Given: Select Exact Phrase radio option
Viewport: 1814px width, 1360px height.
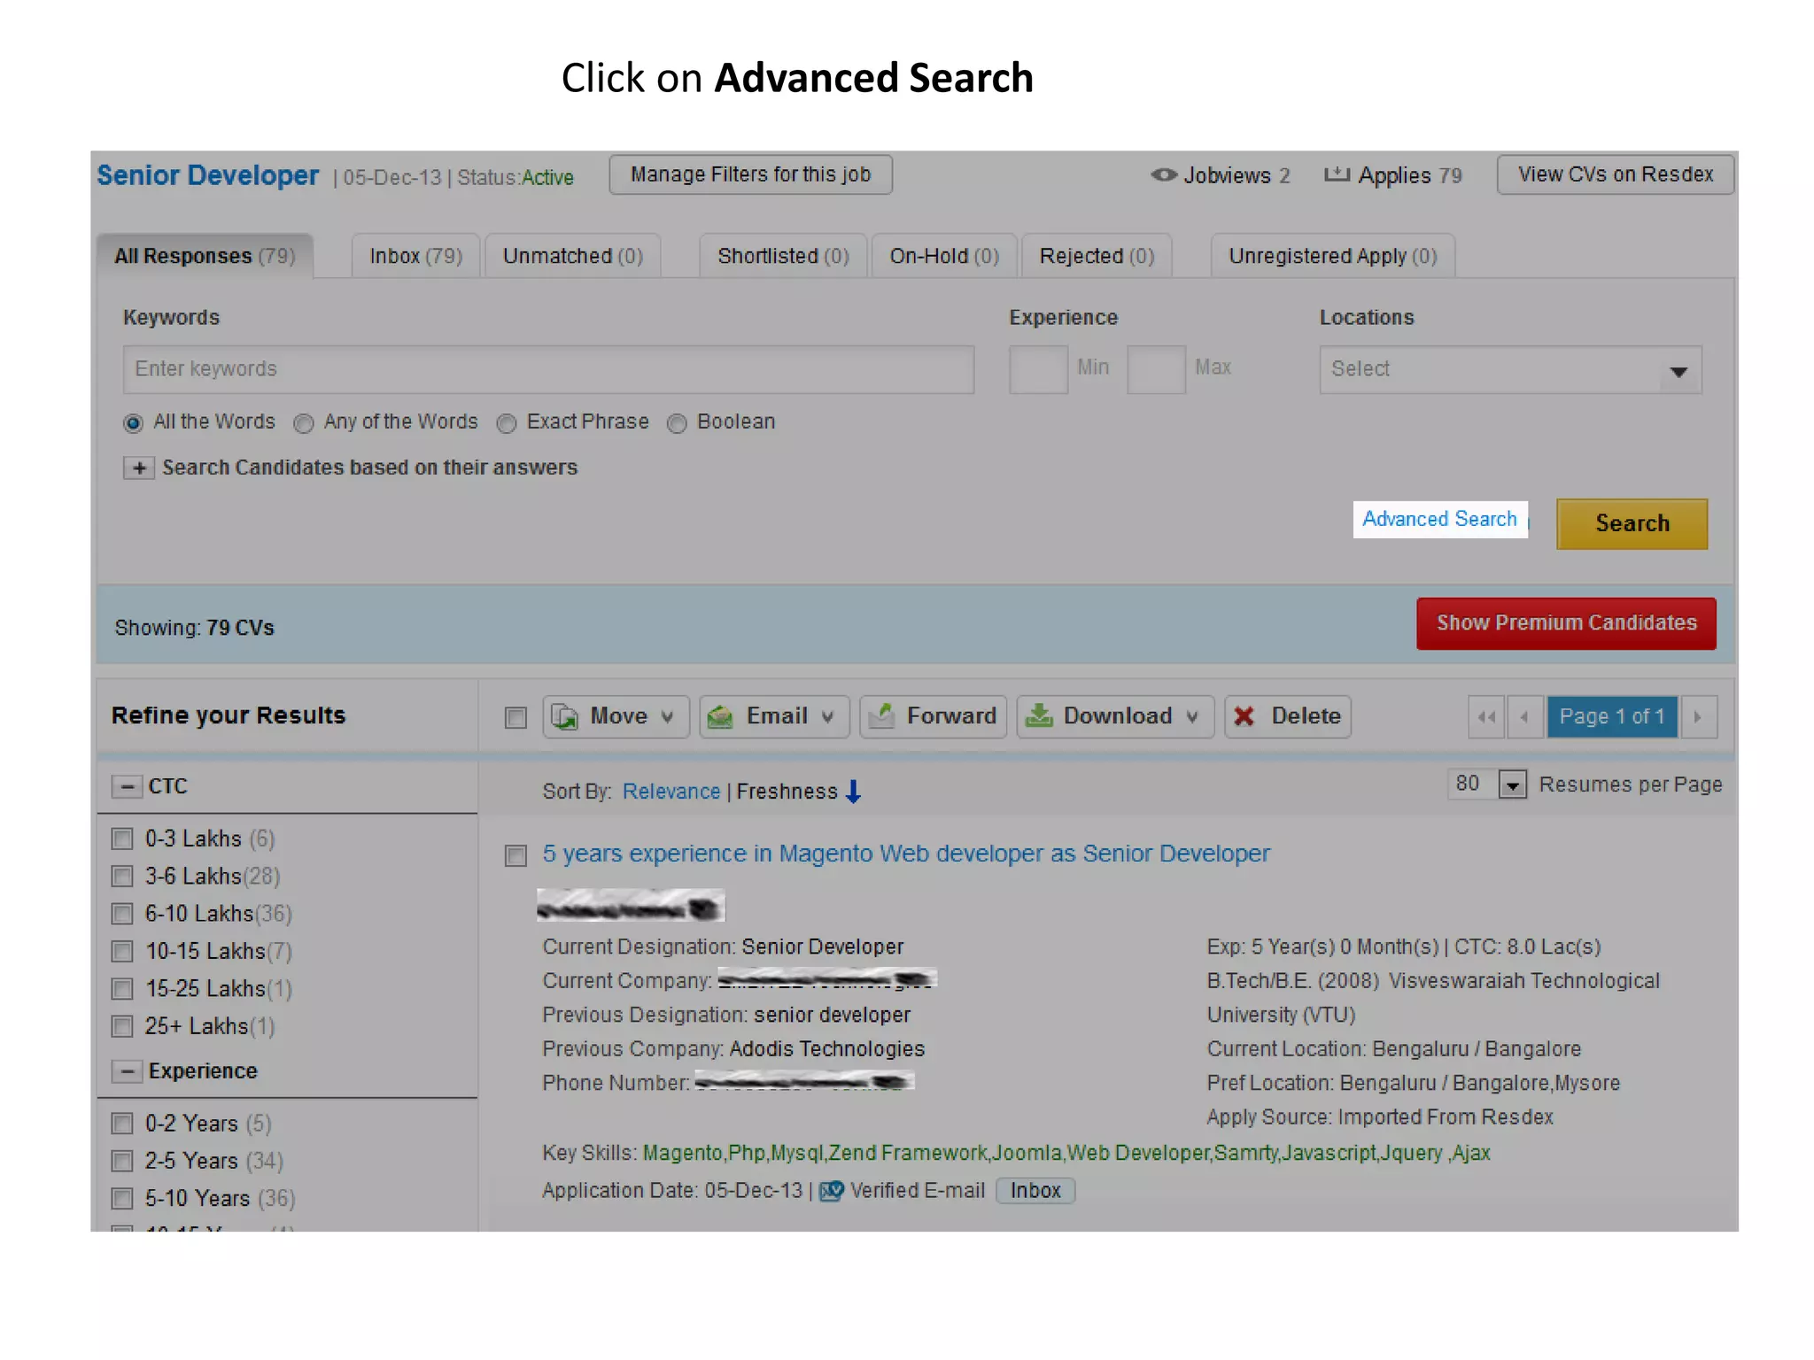Looking at the screenshot, I should (507, 423).
